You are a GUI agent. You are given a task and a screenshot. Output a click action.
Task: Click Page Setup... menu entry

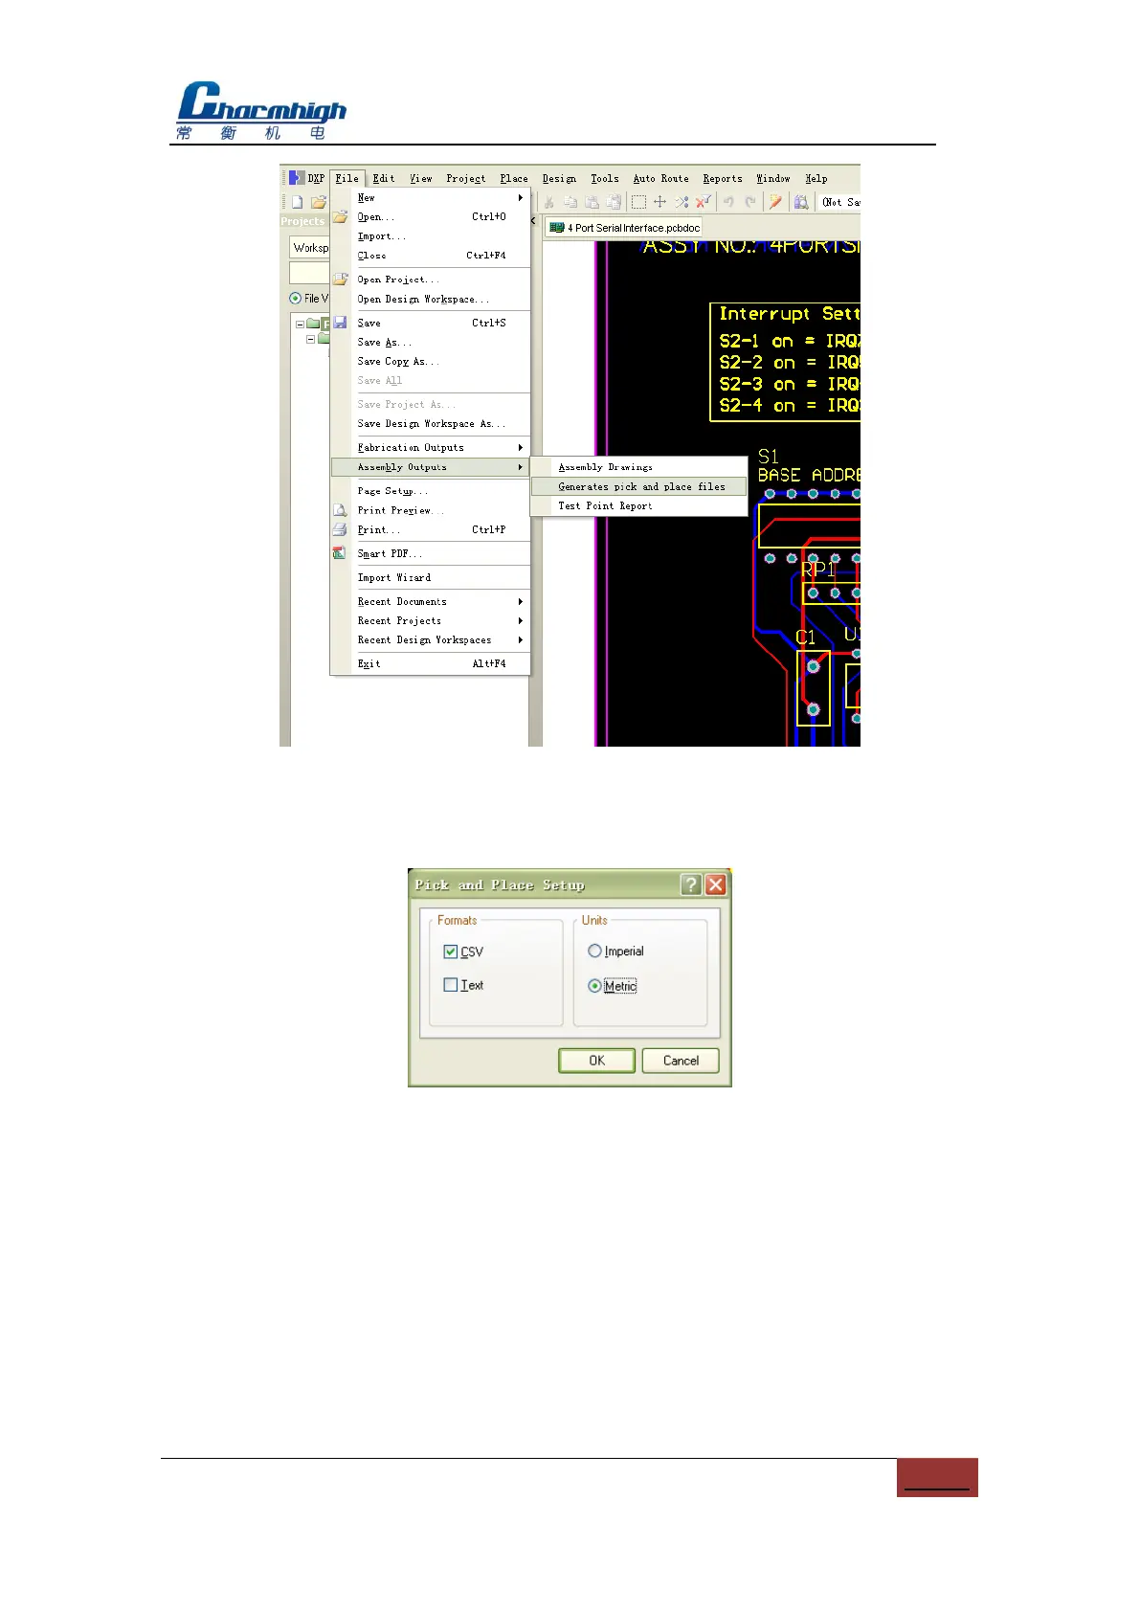tap(430, 491)
